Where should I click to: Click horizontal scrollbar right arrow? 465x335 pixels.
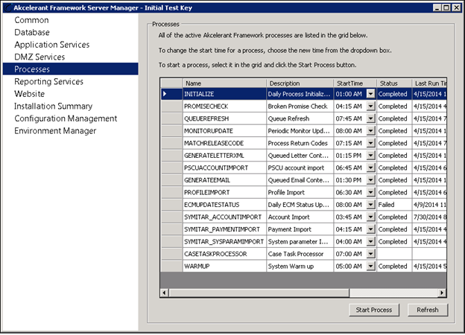(442, 293)
